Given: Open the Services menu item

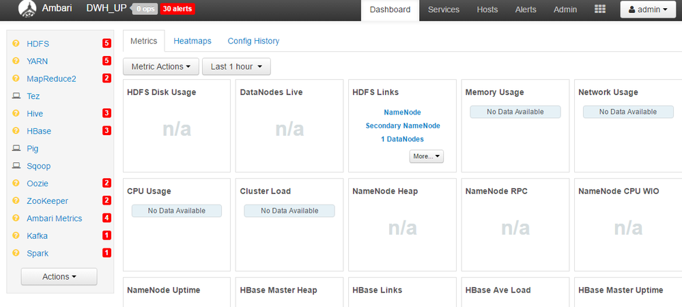Looking at the screenshot, I should click(x=444, y=10).
